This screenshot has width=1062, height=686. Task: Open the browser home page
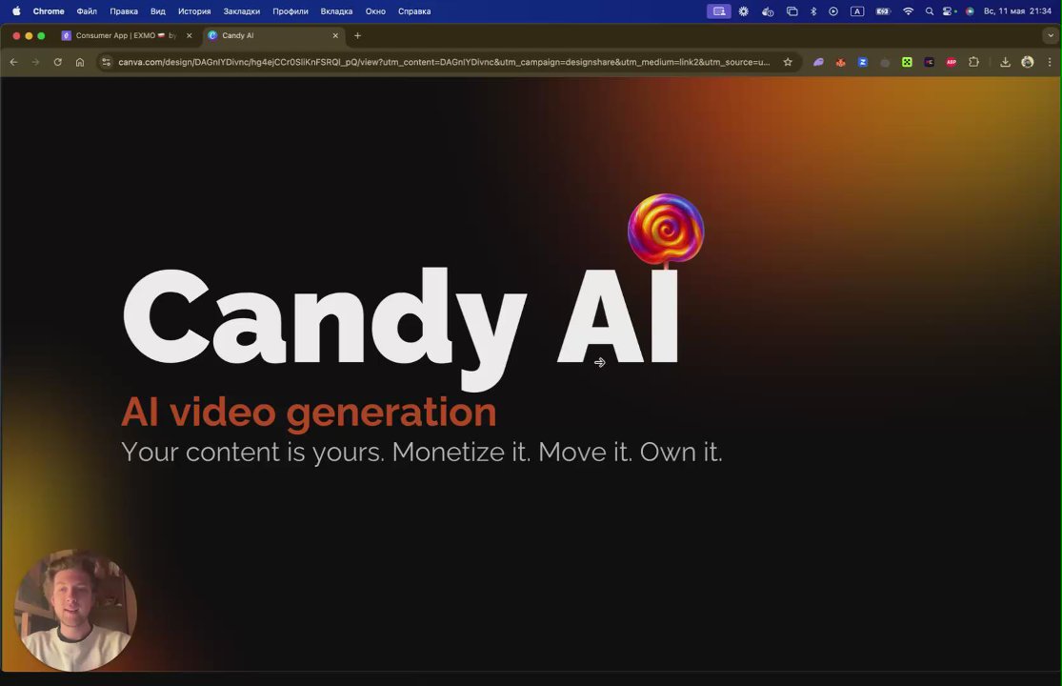pyautogui.click(x=80, y=62)
